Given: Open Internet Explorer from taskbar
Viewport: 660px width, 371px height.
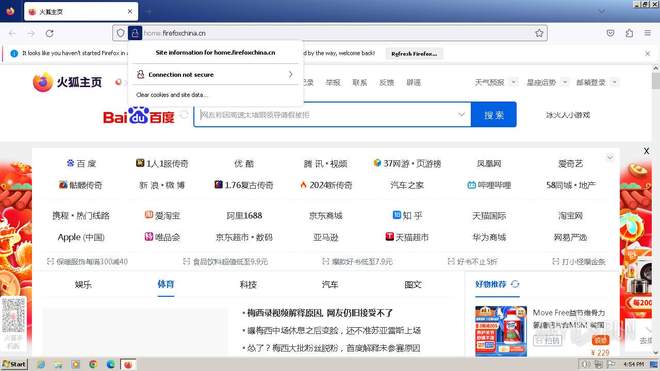Looking at the screenshot, I should 41,364.
